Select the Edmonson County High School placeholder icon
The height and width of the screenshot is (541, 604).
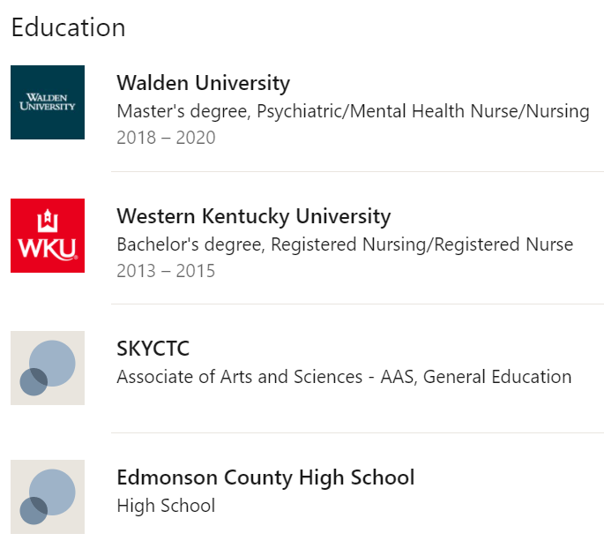(48, 497)
